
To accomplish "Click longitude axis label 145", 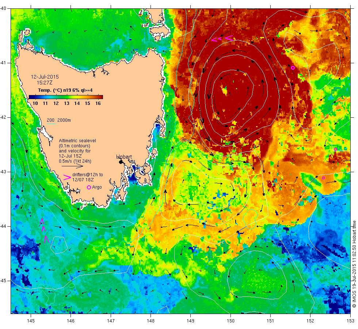I will click(31, 321).
